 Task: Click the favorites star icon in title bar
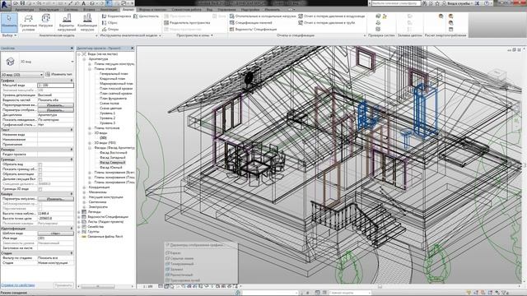(437, 3)
